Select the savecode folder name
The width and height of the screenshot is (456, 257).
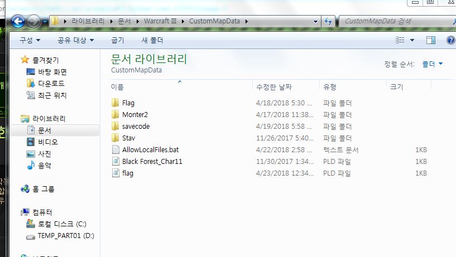pyautogui.click(x=136, y=127)
